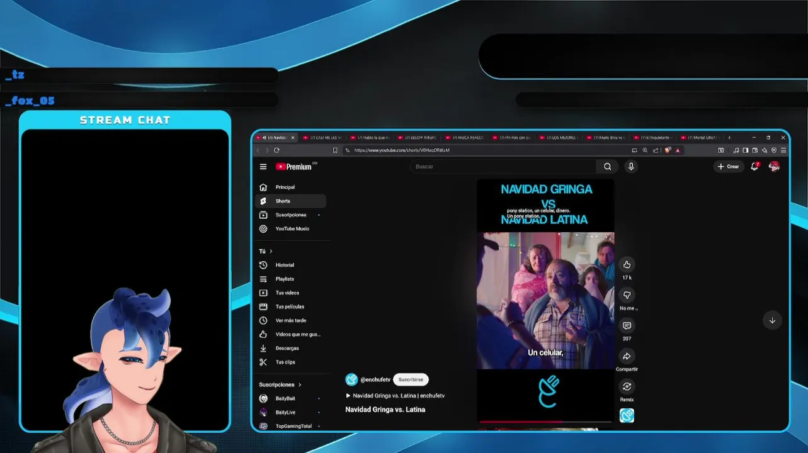Image resolution: width=808 pixels, height=453 pixels.
Task: Open Ver más tarde list
Action: pyautogui.click(x=290, y=320)
